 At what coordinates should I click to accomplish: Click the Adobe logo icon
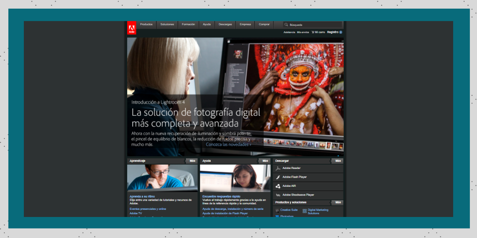tap(132, 28)
